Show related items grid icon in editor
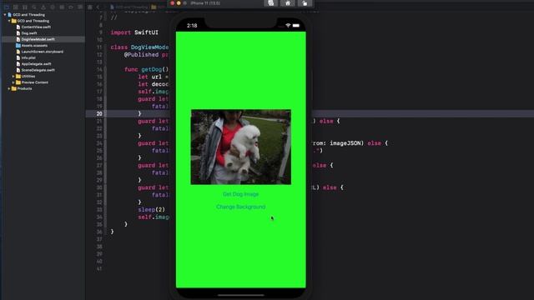The height and width of the screenshot is (300, 534). coord(90,7)
